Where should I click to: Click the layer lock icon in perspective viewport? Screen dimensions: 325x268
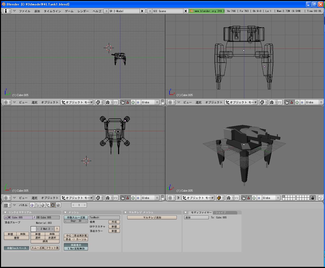[x=313, y=198]
